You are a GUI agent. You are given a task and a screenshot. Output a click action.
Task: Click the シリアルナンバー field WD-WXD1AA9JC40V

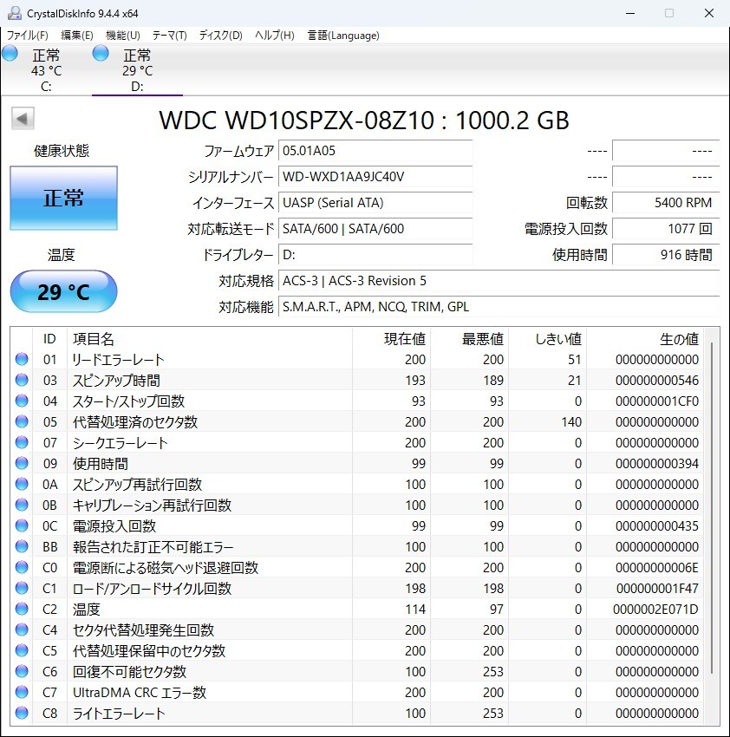coord(375,177)
